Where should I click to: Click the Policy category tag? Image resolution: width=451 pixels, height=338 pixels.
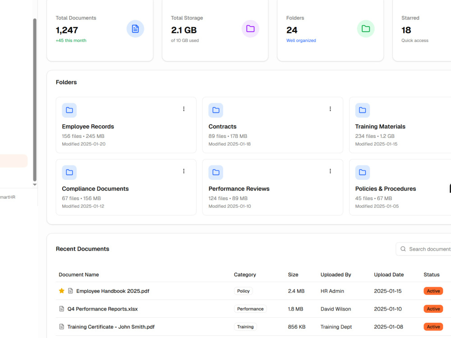click(x=244, y=291)
